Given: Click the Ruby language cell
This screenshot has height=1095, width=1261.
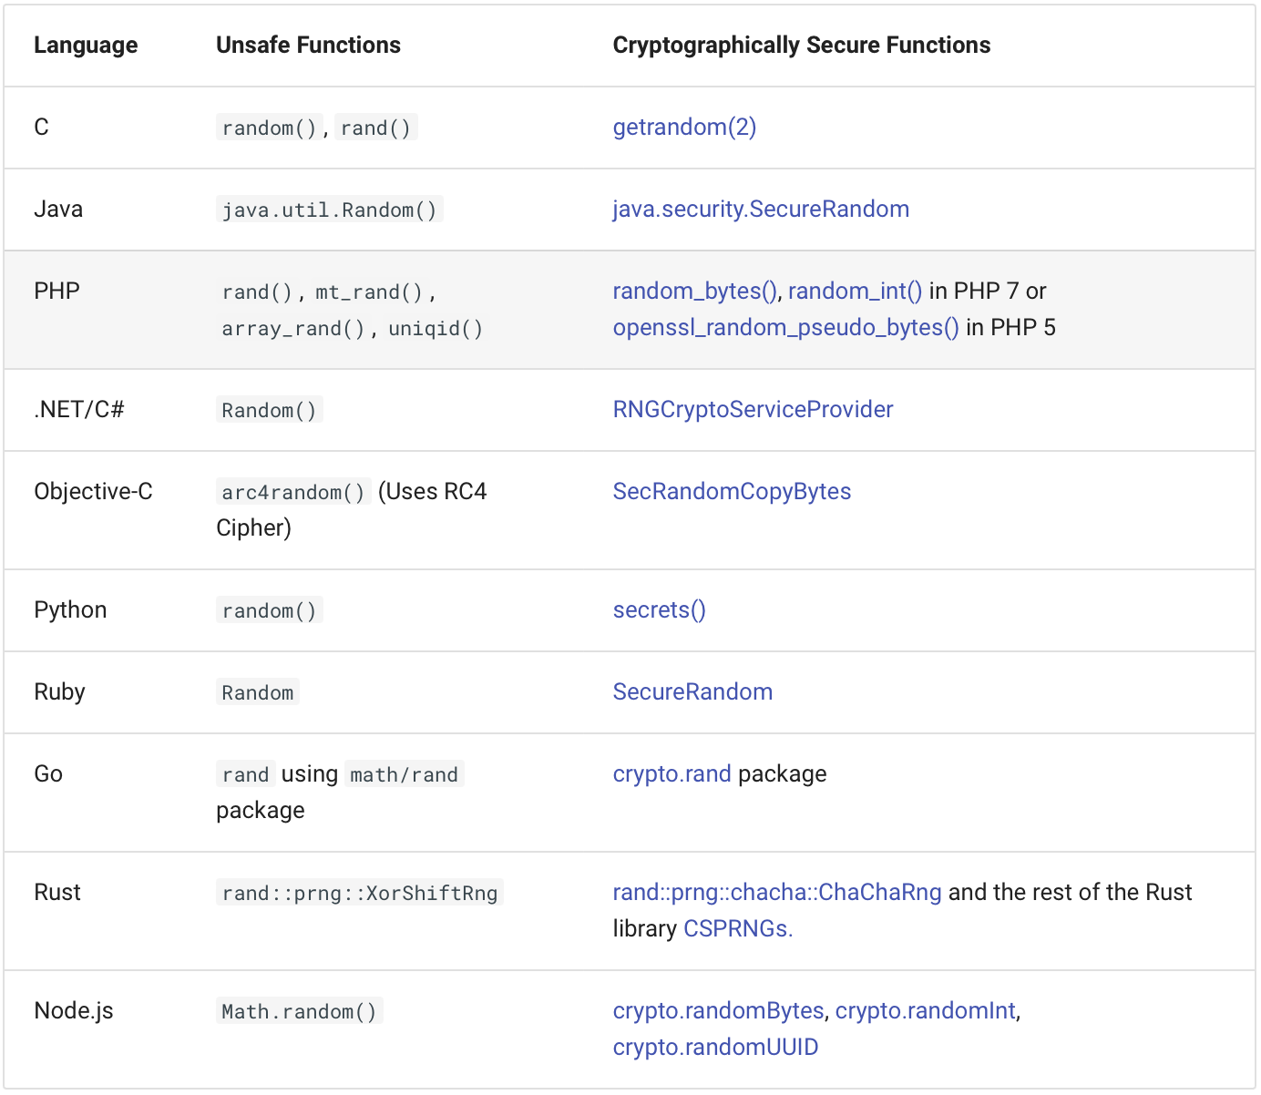Looking at the screenshot, I should (x=59, y=692).
